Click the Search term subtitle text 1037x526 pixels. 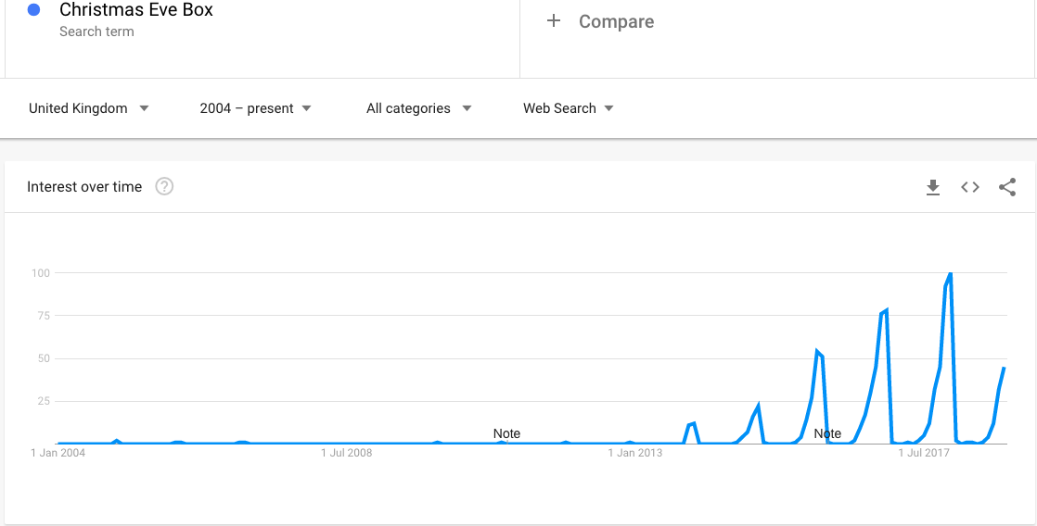96,31
